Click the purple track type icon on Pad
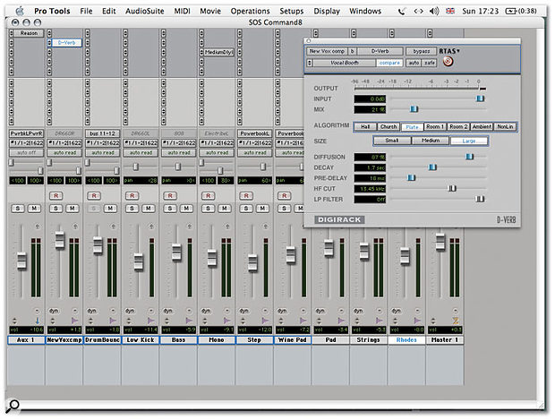 (341, 321)
